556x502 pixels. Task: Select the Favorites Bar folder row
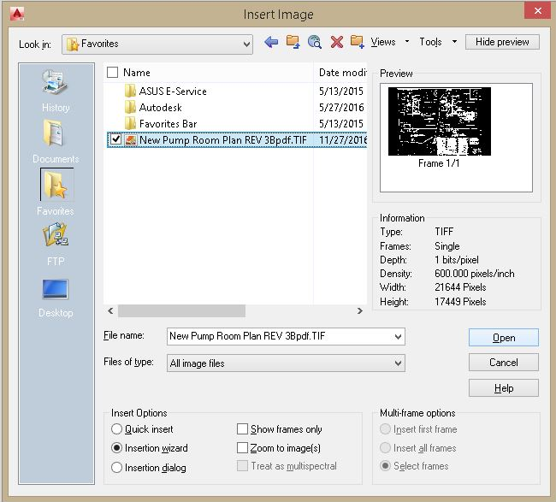coord(235,123)
